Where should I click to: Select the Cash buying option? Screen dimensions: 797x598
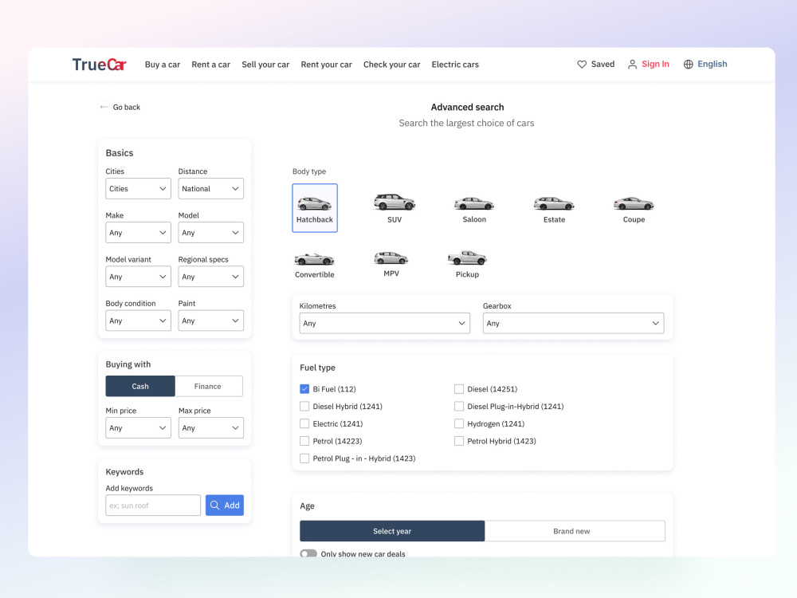point(140,387)
